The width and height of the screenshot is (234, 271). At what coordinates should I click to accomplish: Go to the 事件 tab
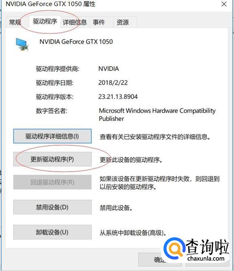click(x=99, y=22)
